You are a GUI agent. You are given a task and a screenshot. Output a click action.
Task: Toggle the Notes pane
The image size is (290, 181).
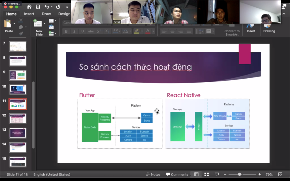pos(153,174)
